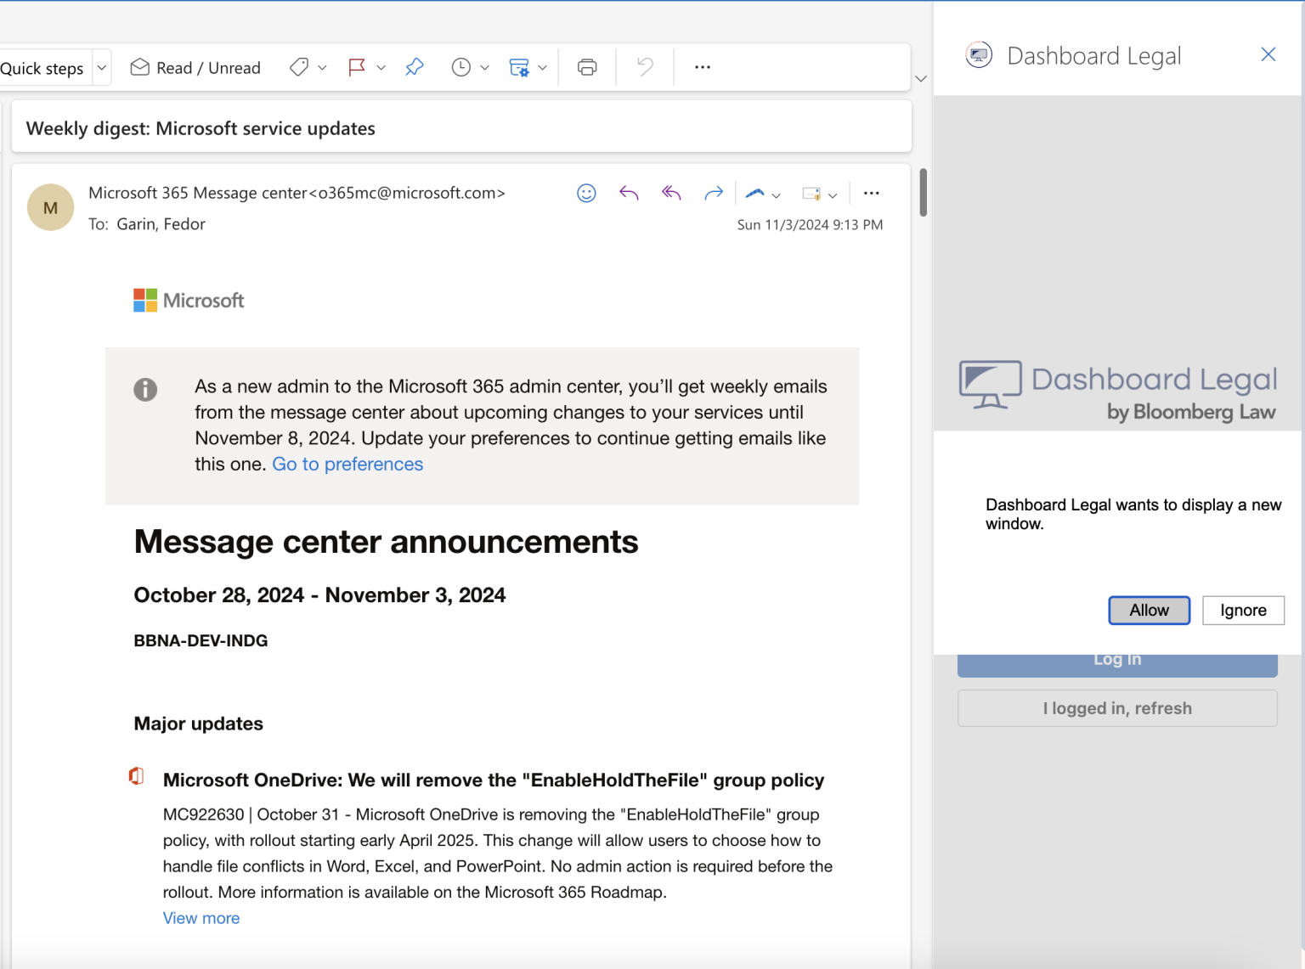1305x969 pixels.
Task: Click the Undo icon in the toolbar
Action: click(x=643, y=66)
